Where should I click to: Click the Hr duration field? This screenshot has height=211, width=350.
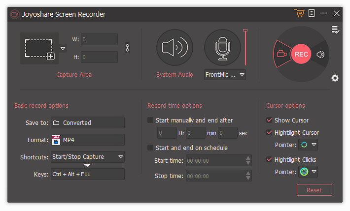point(167,133)
